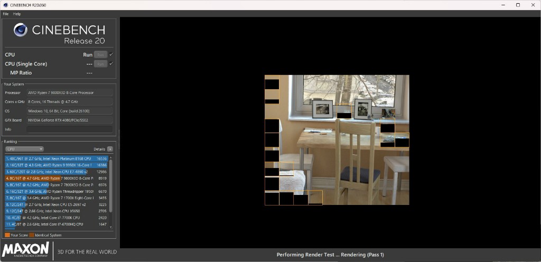Click the Cinebench app icon in the title bar
The width and height of the screenshot is (541, 262).
[x=5, y=5]
